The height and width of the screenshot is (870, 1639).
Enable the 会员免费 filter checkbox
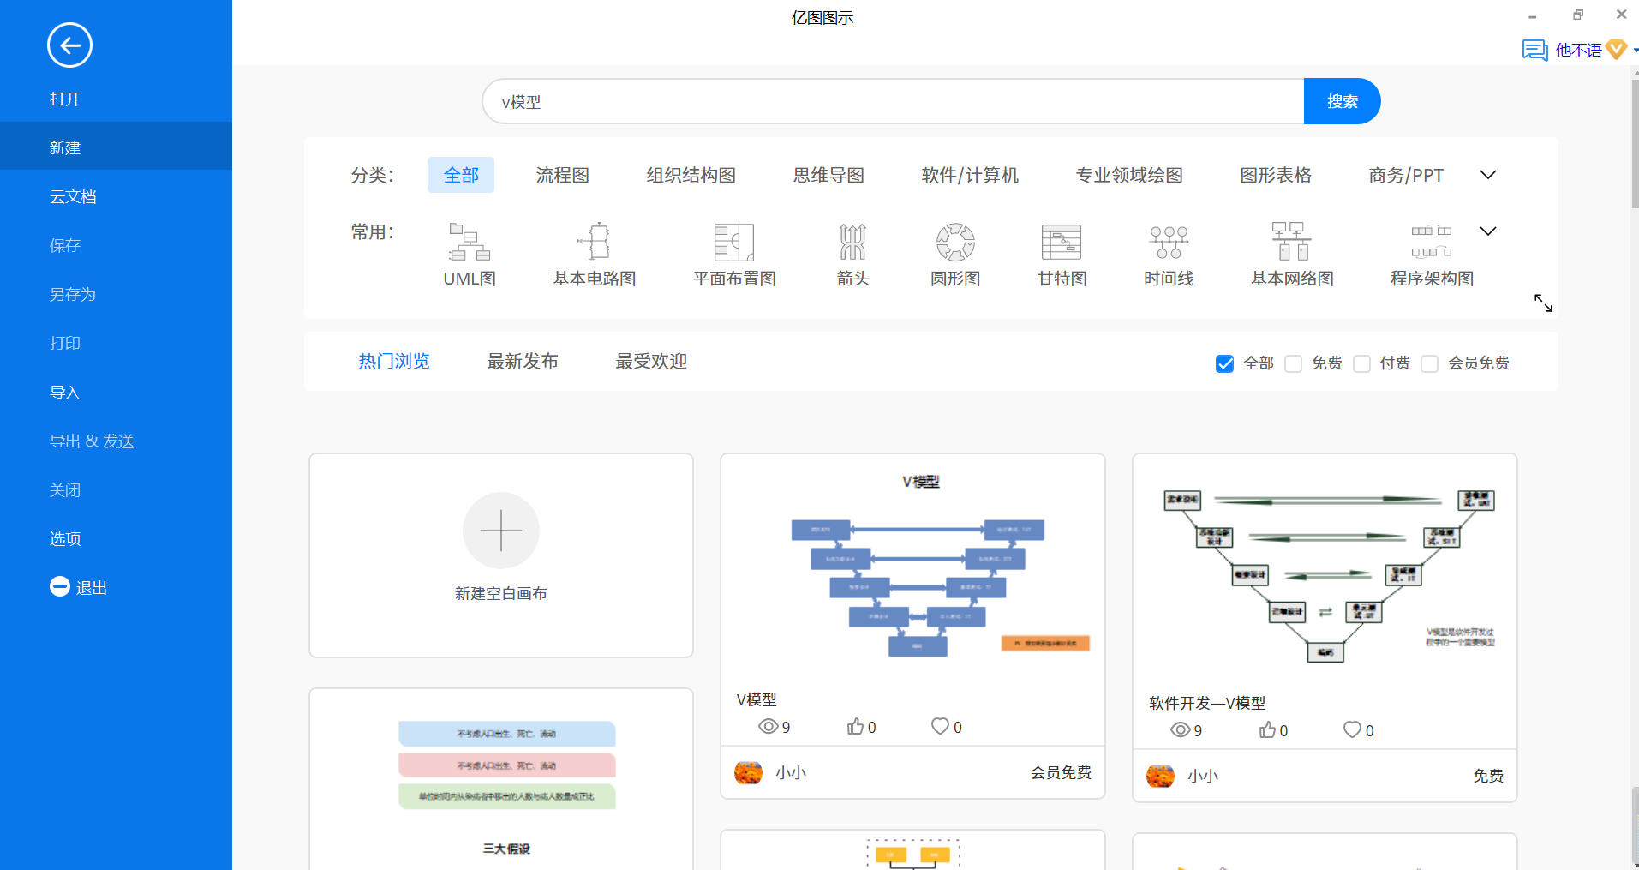pos(1429,363)
